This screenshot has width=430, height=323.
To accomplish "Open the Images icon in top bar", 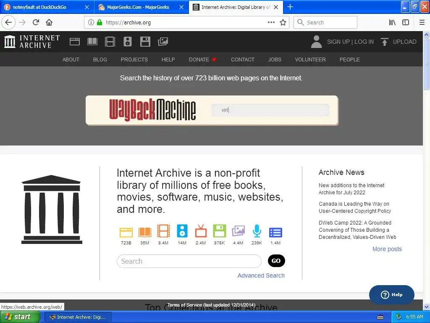I will [x=163, y=42].
